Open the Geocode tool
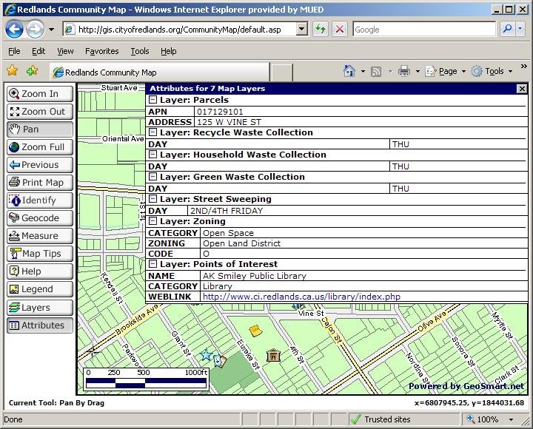533x429 pixels. click(x=40, y=218)
